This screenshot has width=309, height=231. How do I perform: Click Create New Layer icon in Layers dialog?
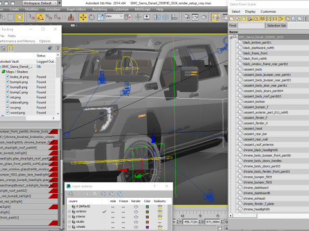71,194
